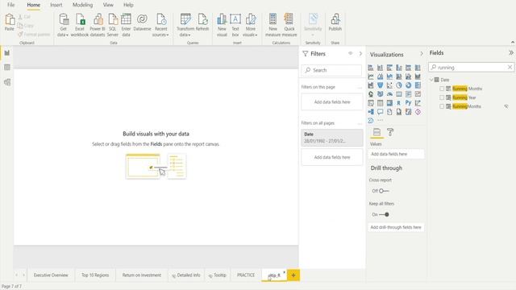Click the New measure button
Image resolution: width=516 pixels, height=290 pixels.
[x=273, y=25]
